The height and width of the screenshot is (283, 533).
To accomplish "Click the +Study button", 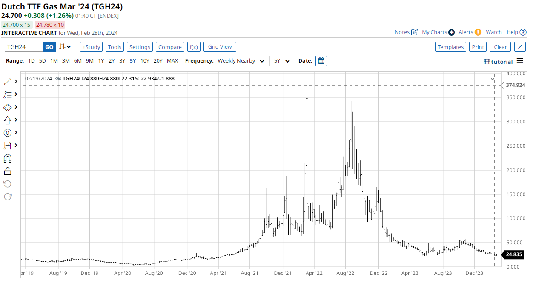I will point(91,47).
